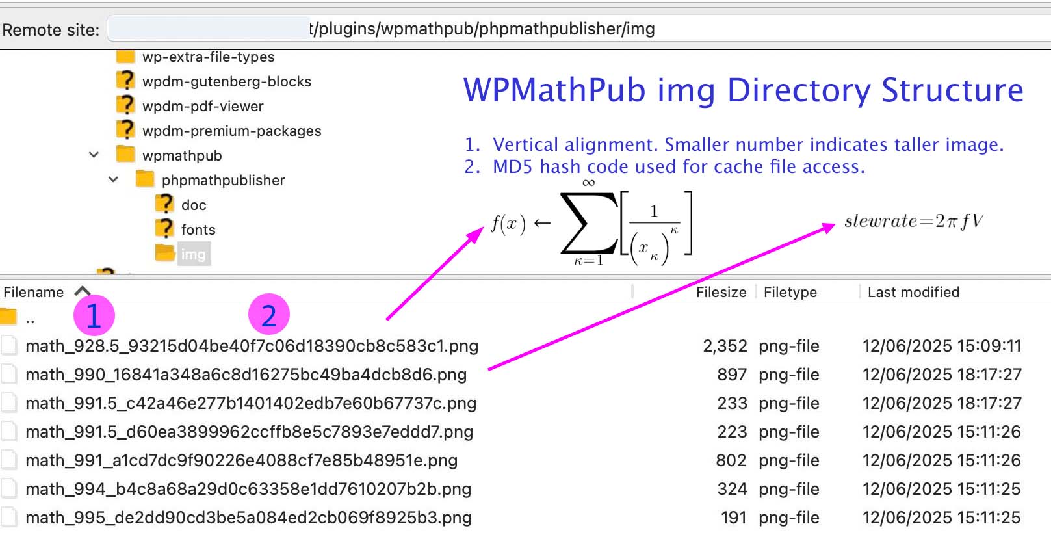Sort by Filetype column header
Screen dimensions: 1051x552
point(790,292)
